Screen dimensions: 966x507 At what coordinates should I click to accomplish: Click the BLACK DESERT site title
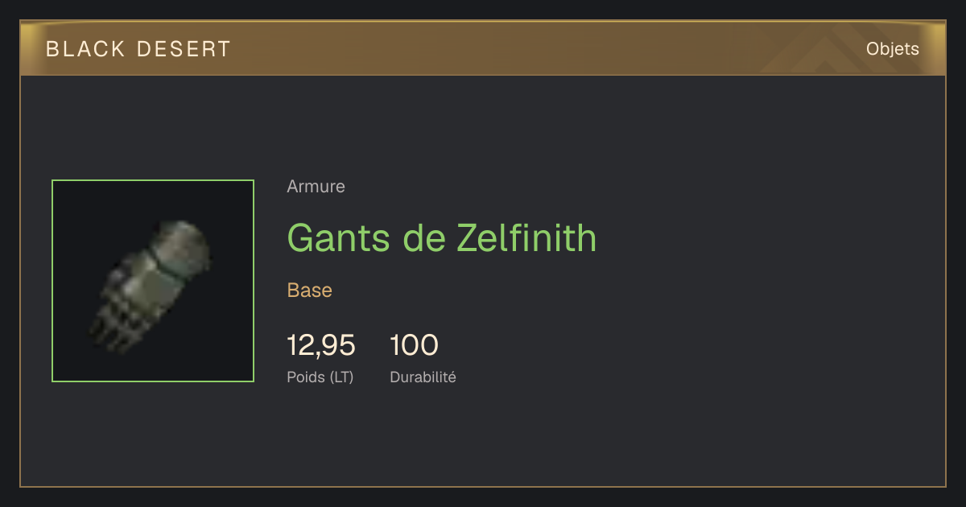tap(138, 49)
